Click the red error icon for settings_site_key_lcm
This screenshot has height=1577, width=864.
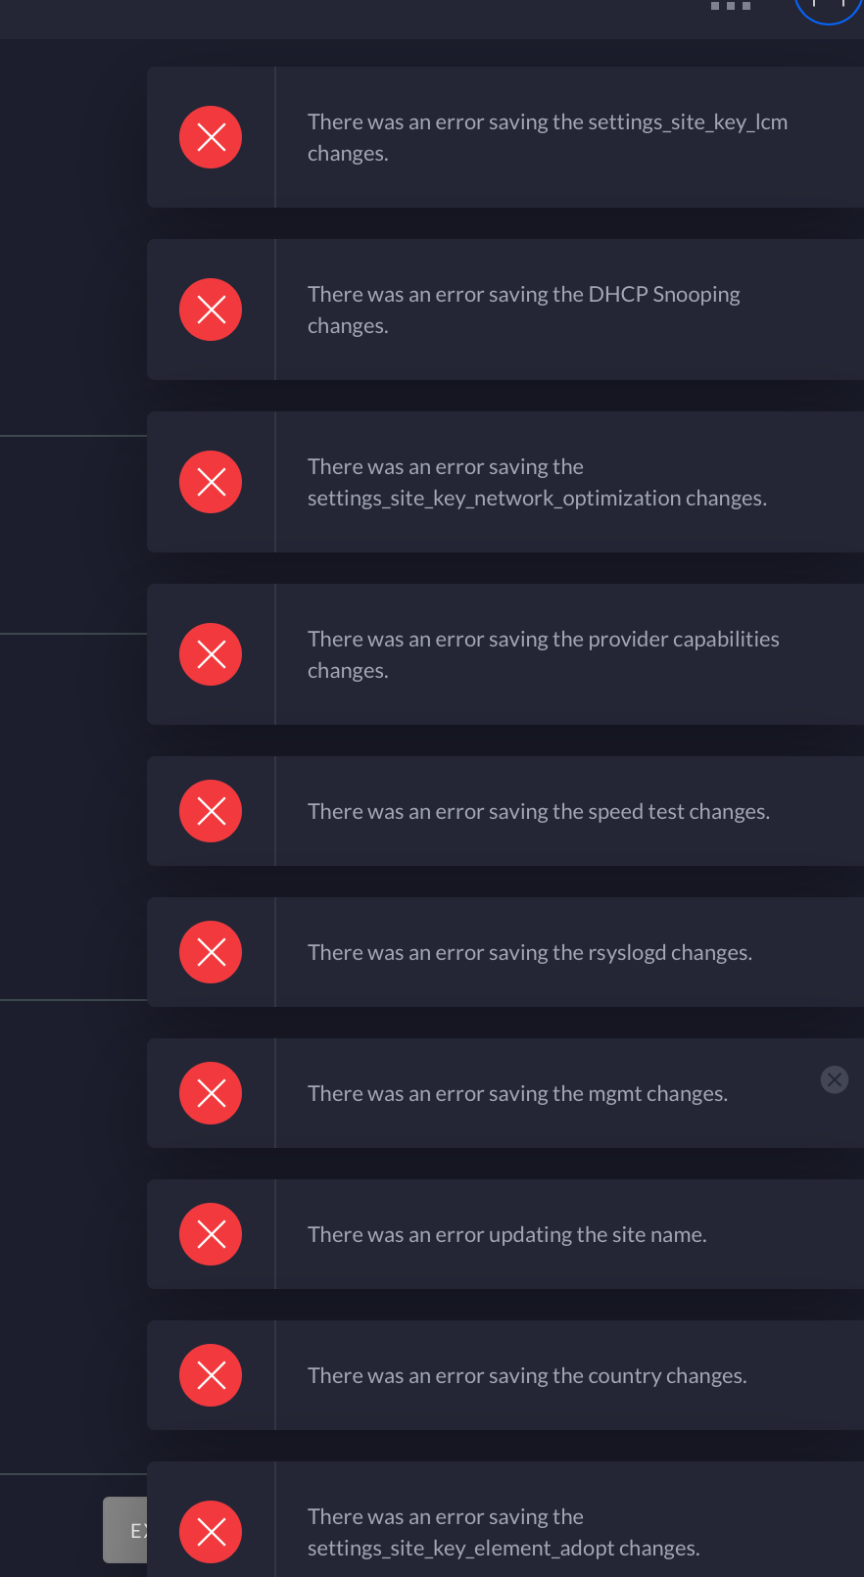click(211, 137)
